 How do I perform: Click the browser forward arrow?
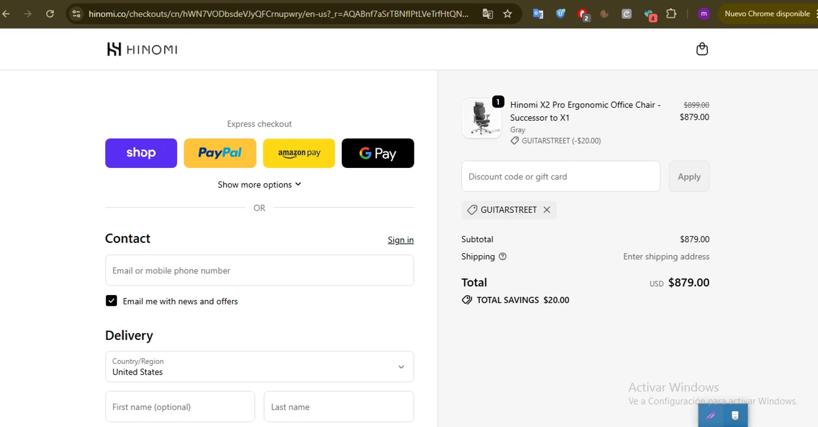pos(28,14)
